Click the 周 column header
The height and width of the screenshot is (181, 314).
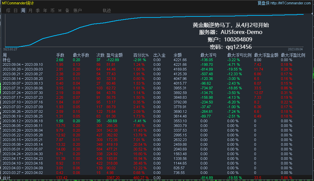(x=5, y=55)
